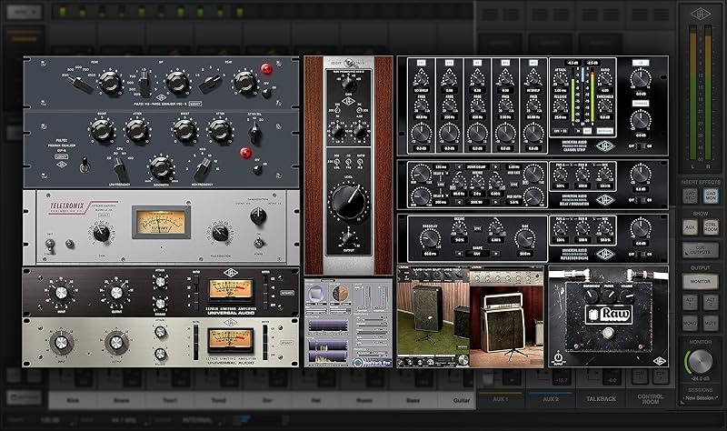Open the Cue Outputs popup

(x=700, y=251)
